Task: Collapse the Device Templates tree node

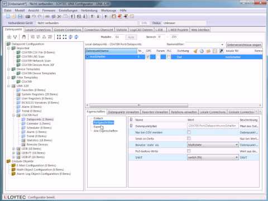Action: coord(8,69)
